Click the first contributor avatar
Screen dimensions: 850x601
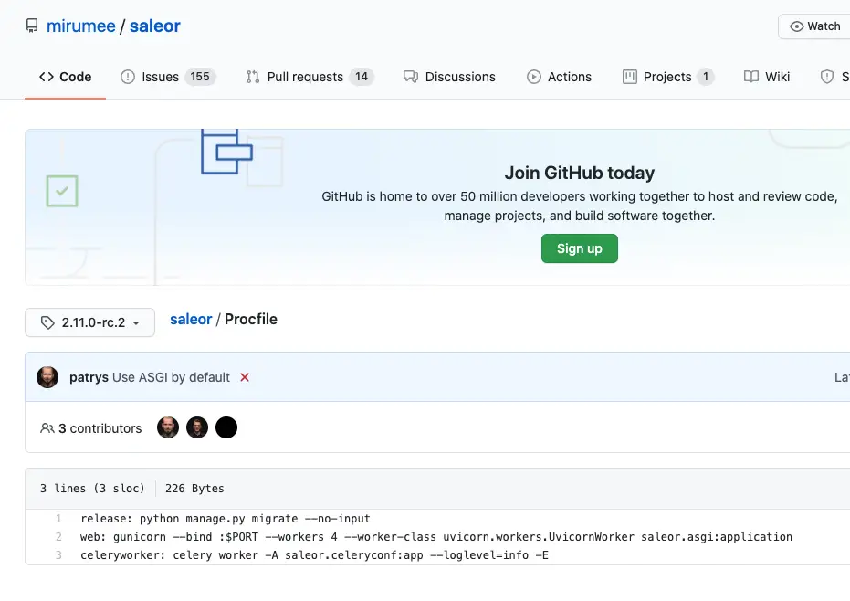point(168,427)
